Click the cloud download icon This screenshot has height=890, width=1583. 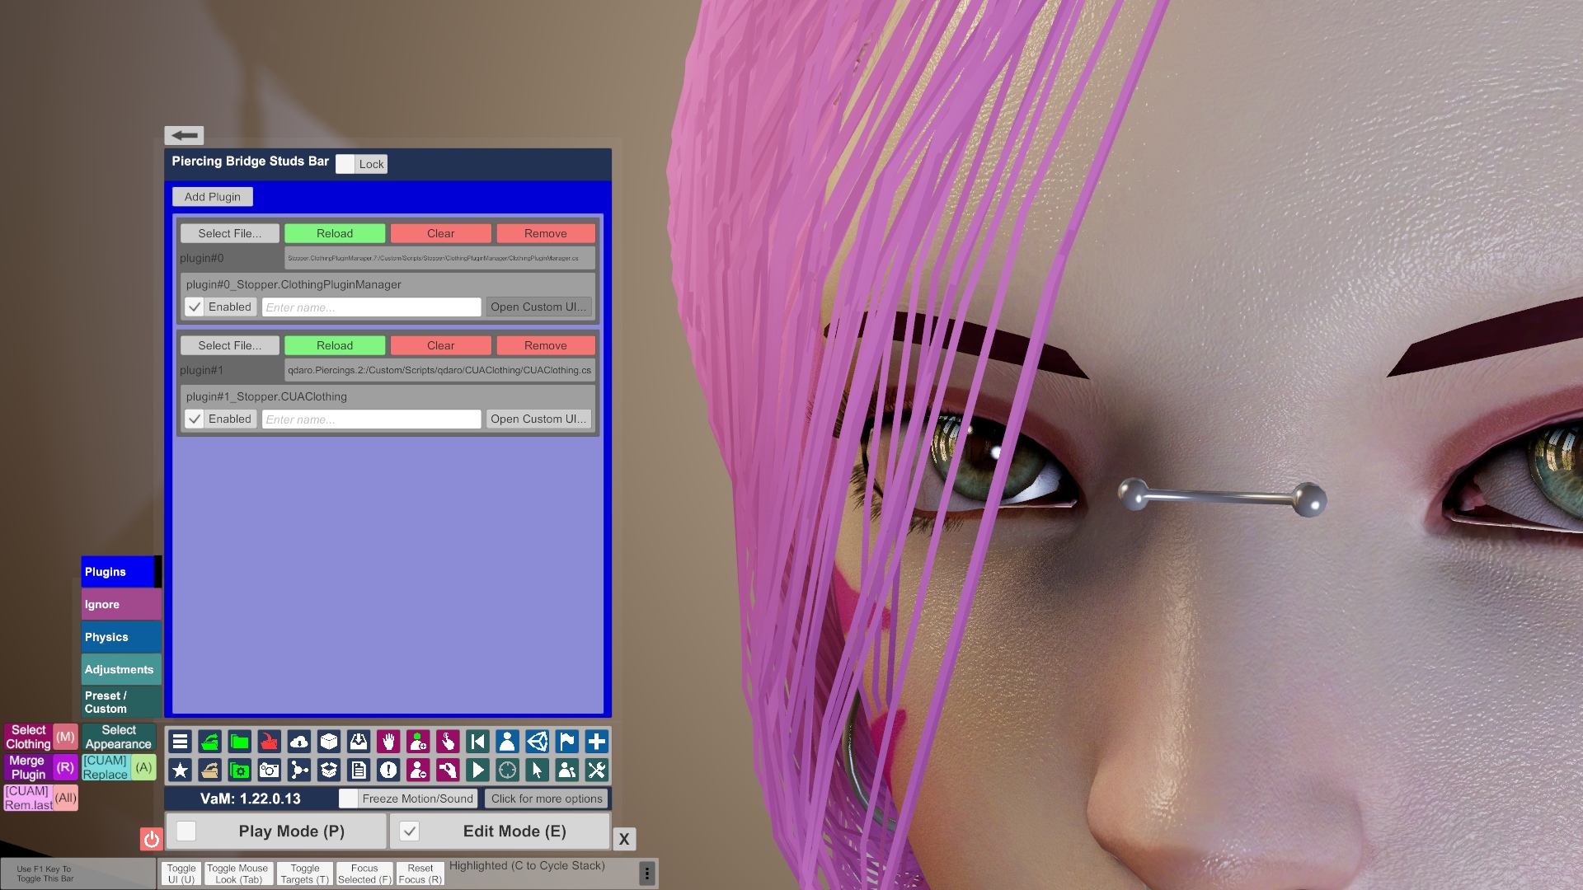click(x=299, y=742)
